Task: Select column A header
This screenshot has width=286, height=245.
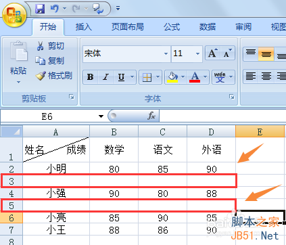Action: (56, 131)
